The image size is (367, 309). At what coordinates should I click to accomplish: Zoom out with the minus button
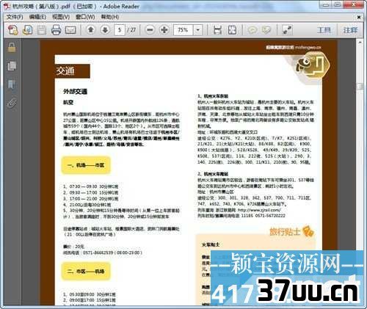click(x=150, y=30)
